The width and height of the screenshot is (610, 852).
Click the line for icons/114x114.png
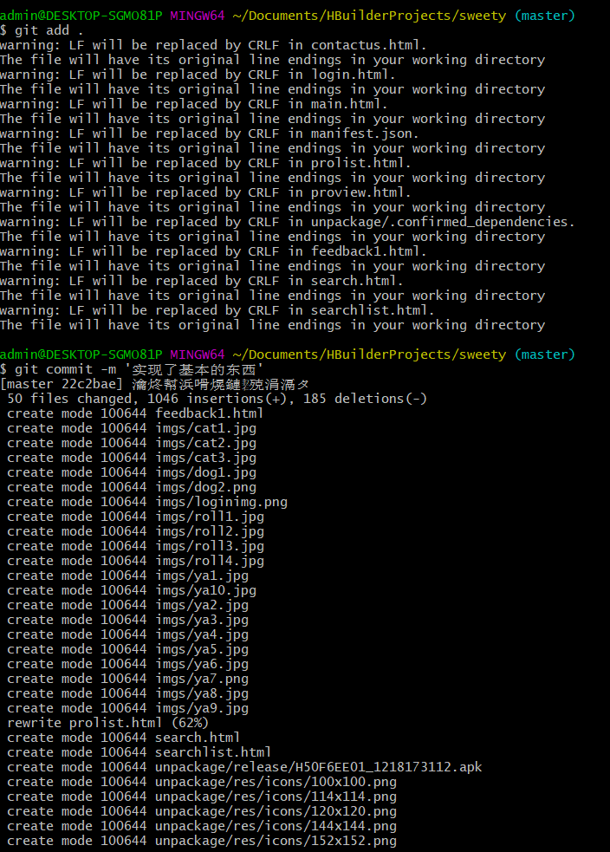[202, 796]
